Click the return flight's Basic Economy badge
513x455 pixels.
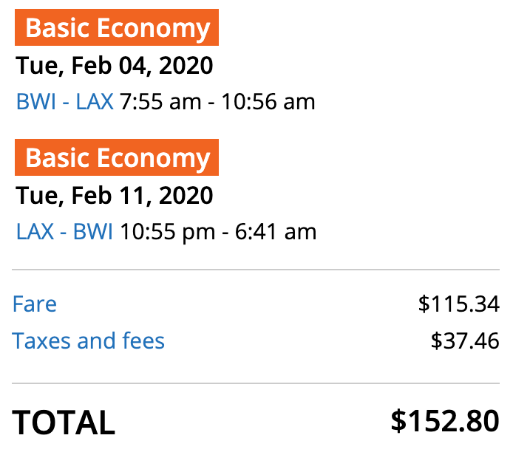(117, 158)
